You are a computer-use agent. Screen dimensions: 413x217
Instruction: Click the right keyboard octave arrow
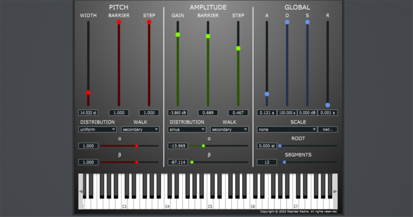[x=335, y=191]
